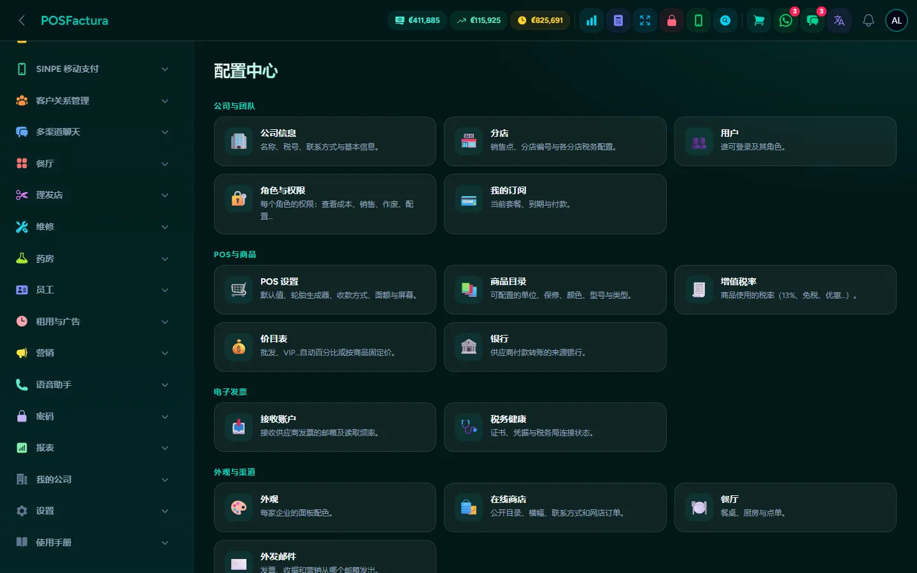Image resolution: width=917 pixels, height=573 pixels.
Task: Click the ₡411,885 cash balance pill
Action: [x=418, y=20]
